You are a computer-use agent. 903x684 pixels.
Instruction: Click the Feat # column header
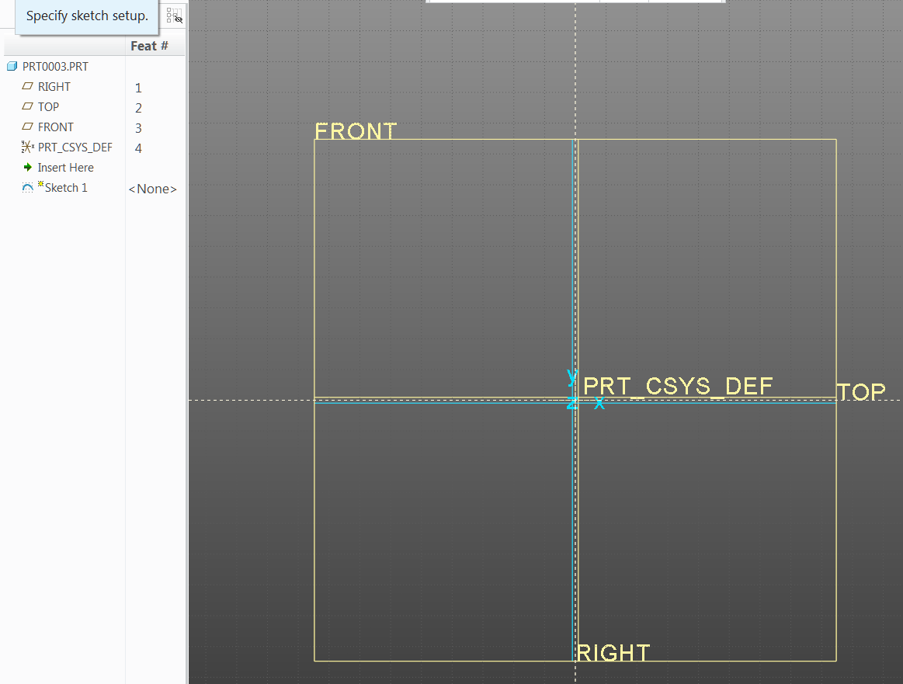coord(150,46)
